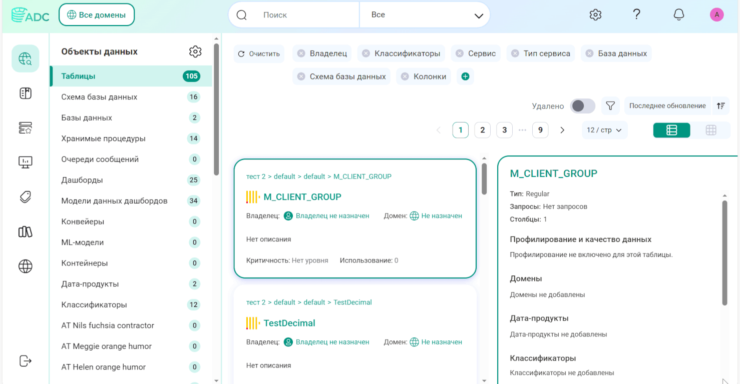This screenshot has width=740, height=384.
Task: Open notifications bell icon
Action: (678, 15)
